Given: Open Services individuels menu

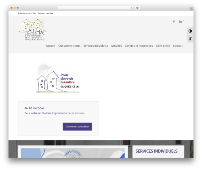Looking at the screenshot, I should (x=96, y=46).
